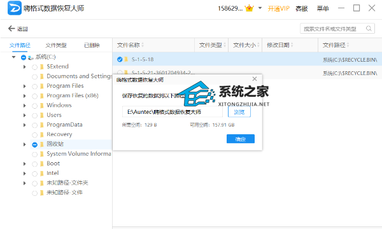This screenshot has width=382, height=229.
Task: Open the account dropdown arrow
Action: tap(260, 8)
